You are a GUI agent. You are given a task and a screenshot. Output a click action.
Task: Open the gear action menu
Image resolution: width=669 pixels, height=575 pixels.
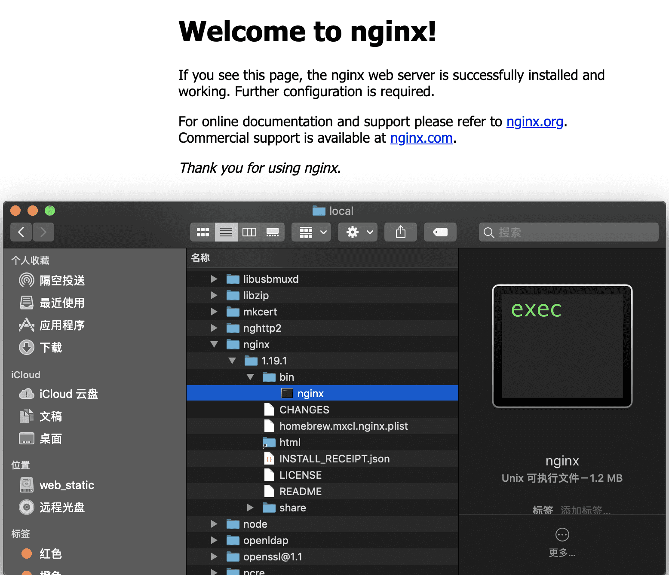tap(357, 232)
